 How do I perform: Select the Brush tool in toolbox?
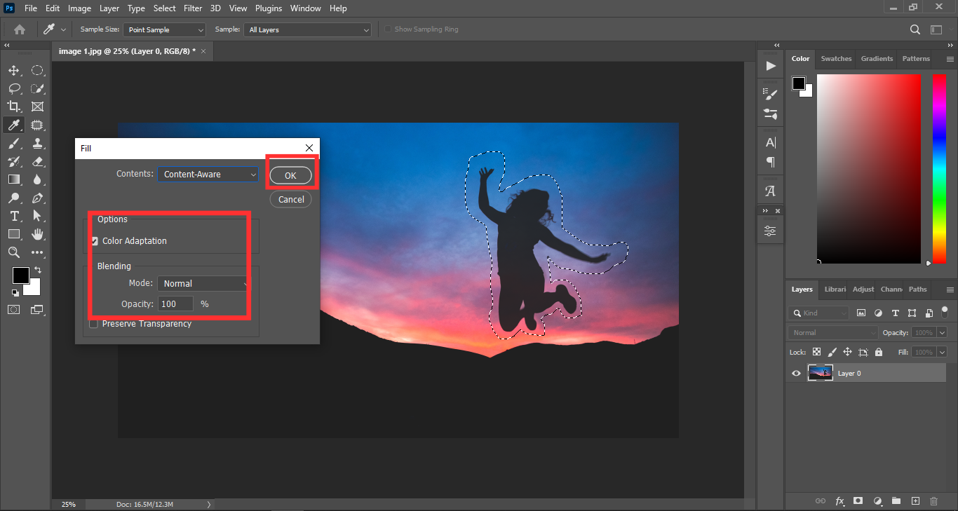coord(13,143)
